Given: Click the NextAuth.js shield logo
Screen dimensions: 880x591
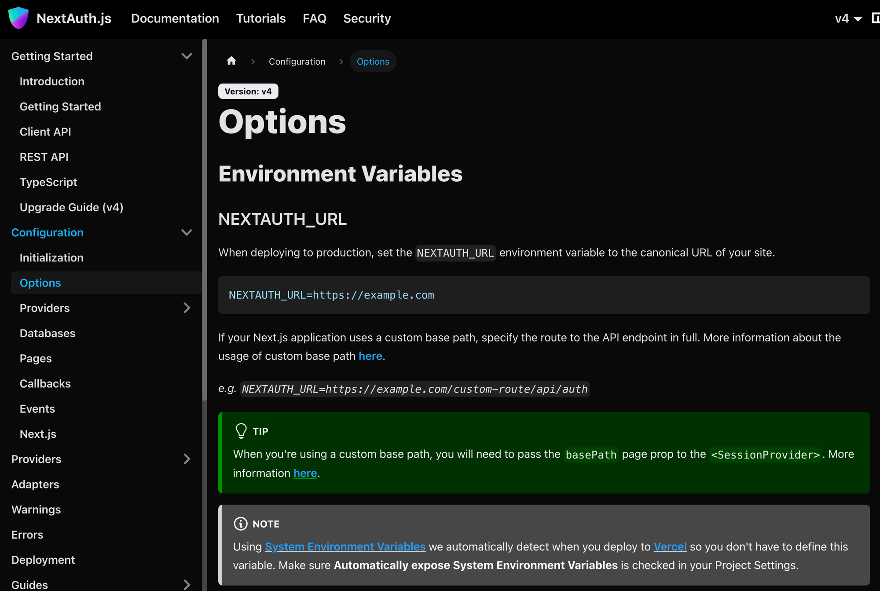Looking at the screenshot, I should (x=18, y=18).
